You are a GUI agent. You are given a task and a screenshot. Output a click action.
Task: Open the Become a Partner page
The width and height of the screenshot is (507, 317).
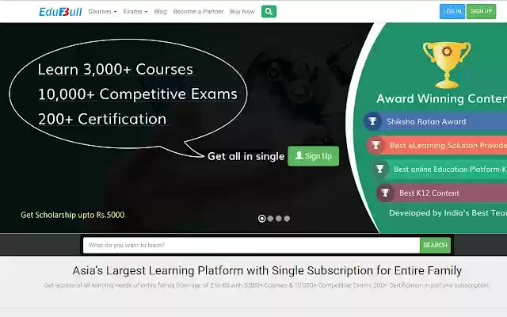click(x=198, y=11)
